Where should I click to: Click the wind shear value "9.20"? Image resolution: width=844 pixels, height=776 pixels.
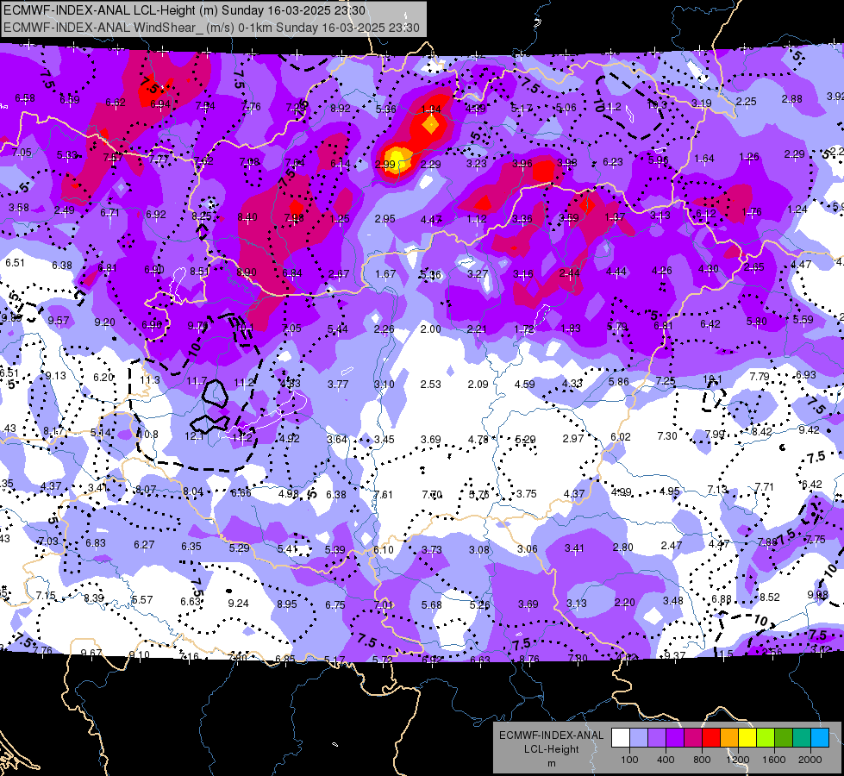pos(104,322)
